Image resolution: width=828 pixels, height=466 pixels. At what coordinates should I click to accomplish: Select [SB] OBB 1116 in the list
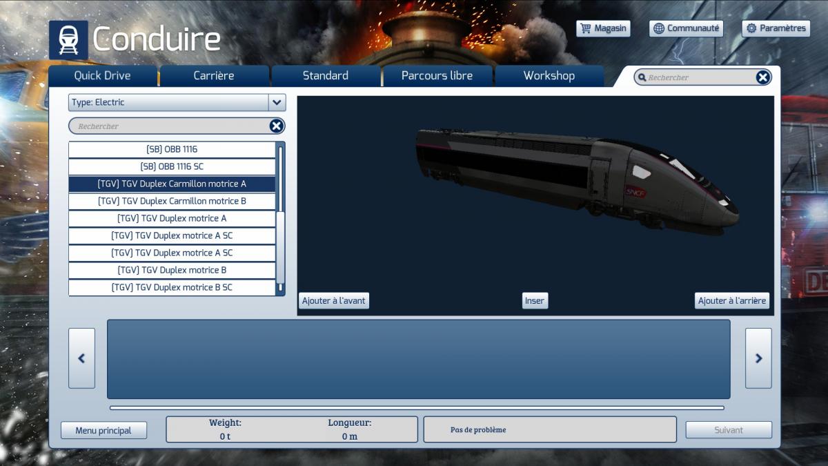click(x=172, y=149)
